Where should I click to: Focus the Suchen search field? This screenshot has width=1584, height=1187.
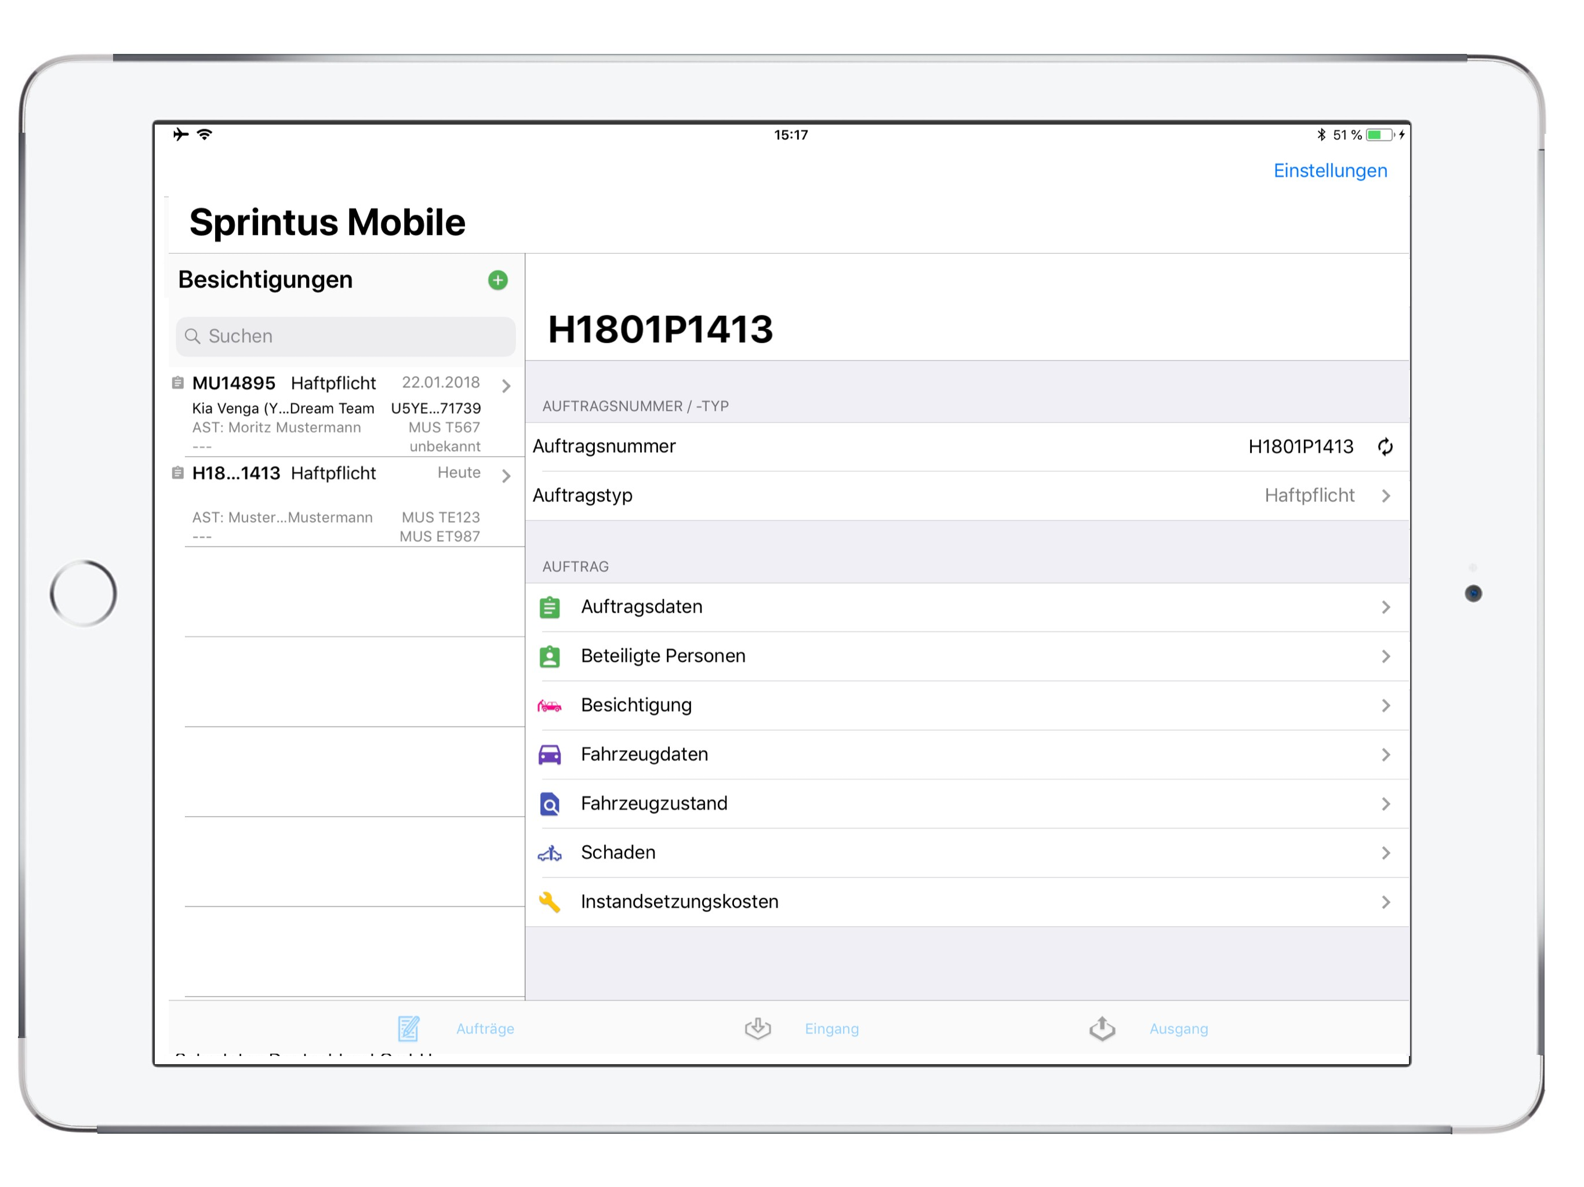345,337
